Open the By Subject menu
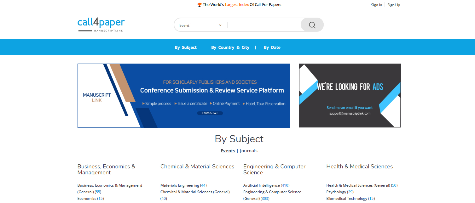The width and height of the screenshot is (475, 203). 186,48
